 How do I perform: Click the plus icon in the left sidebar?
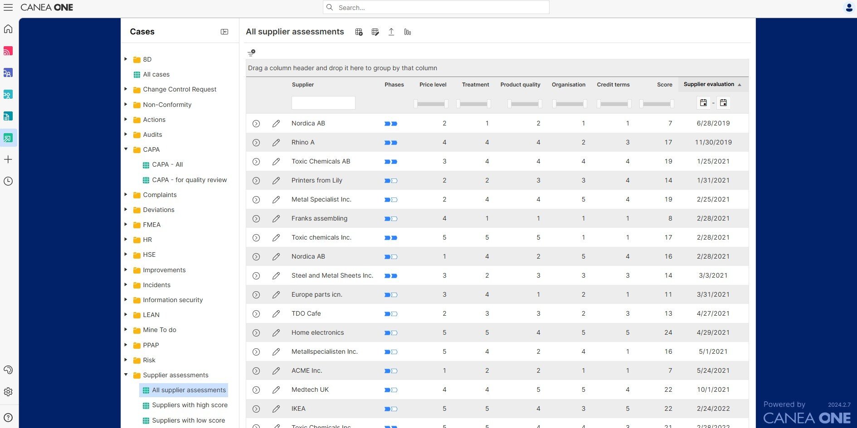8,159
